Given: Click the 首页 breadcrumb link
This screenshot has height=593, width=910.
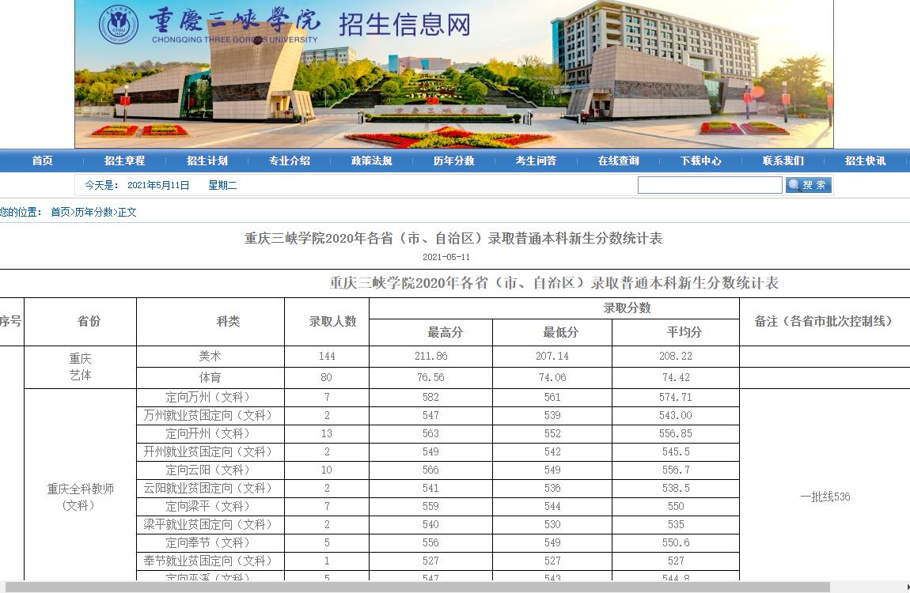Looking at the screenshot, I should click(60, 212).
